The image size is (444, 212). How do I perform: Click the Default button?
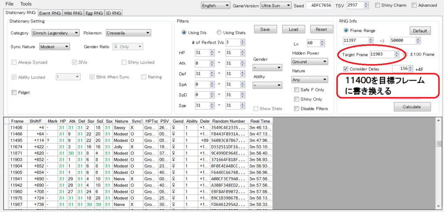(420, 31)
